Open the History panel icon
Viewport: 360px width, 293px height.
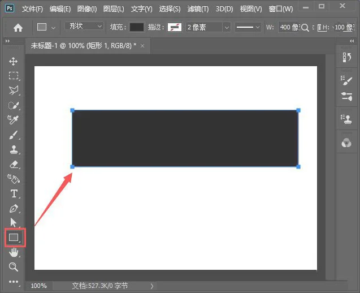(x=346, y=58)
